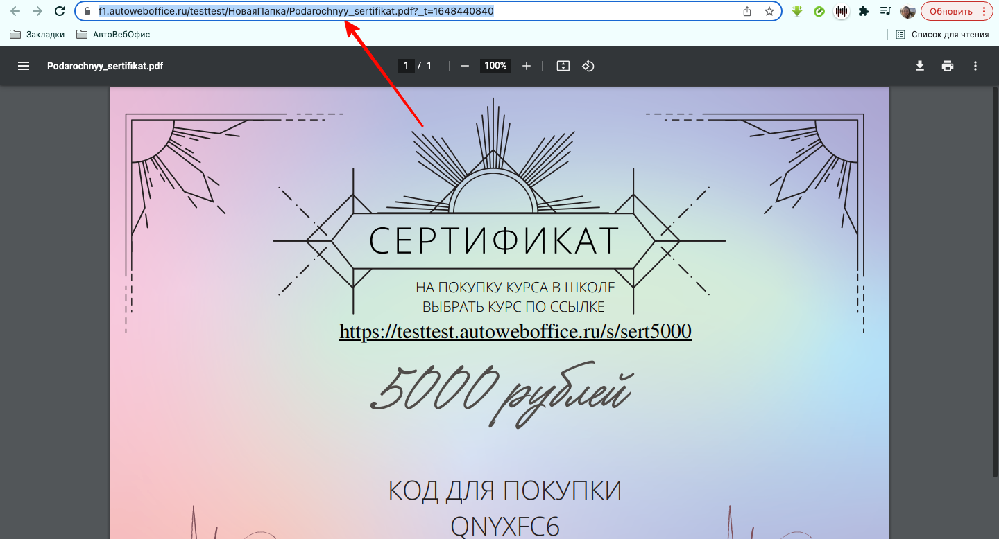The width and height of the screenshot is (999, 539).
Task: Zoom in the PDF with plus
Action: pos(527,66)
